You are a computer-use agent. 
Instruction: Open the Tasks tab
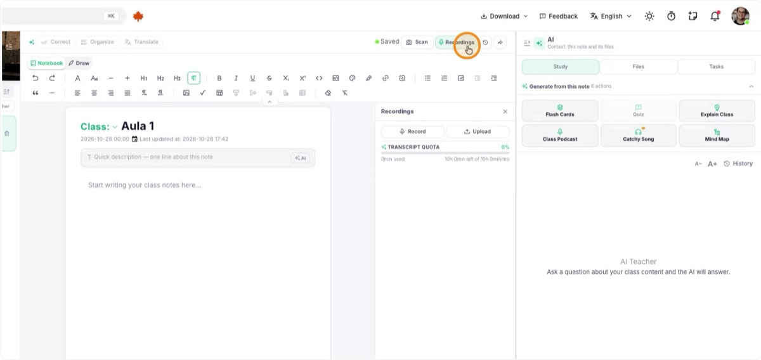[x=717, y=67]
